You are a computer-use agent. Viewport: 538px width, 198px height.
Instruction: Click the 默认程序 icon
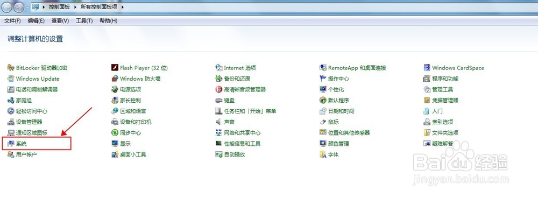coord(323,100)
